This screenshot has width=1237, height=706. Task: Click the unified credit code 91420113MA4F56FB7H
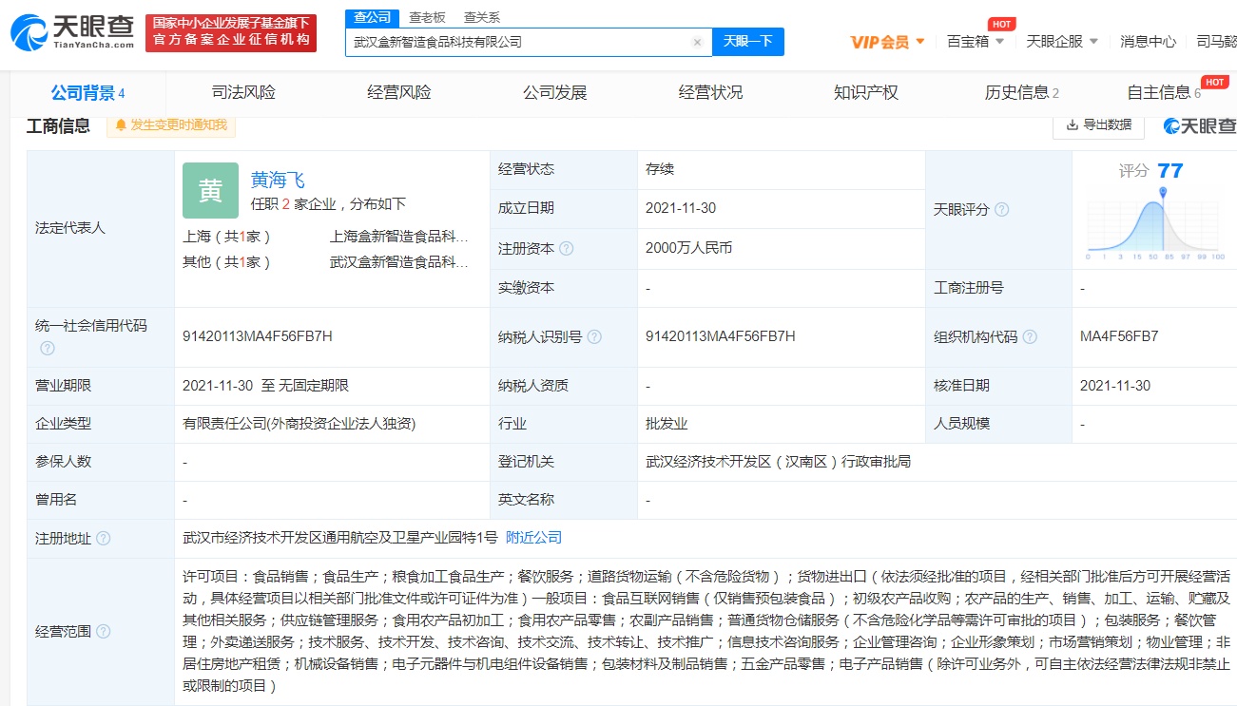pos(258,336)
